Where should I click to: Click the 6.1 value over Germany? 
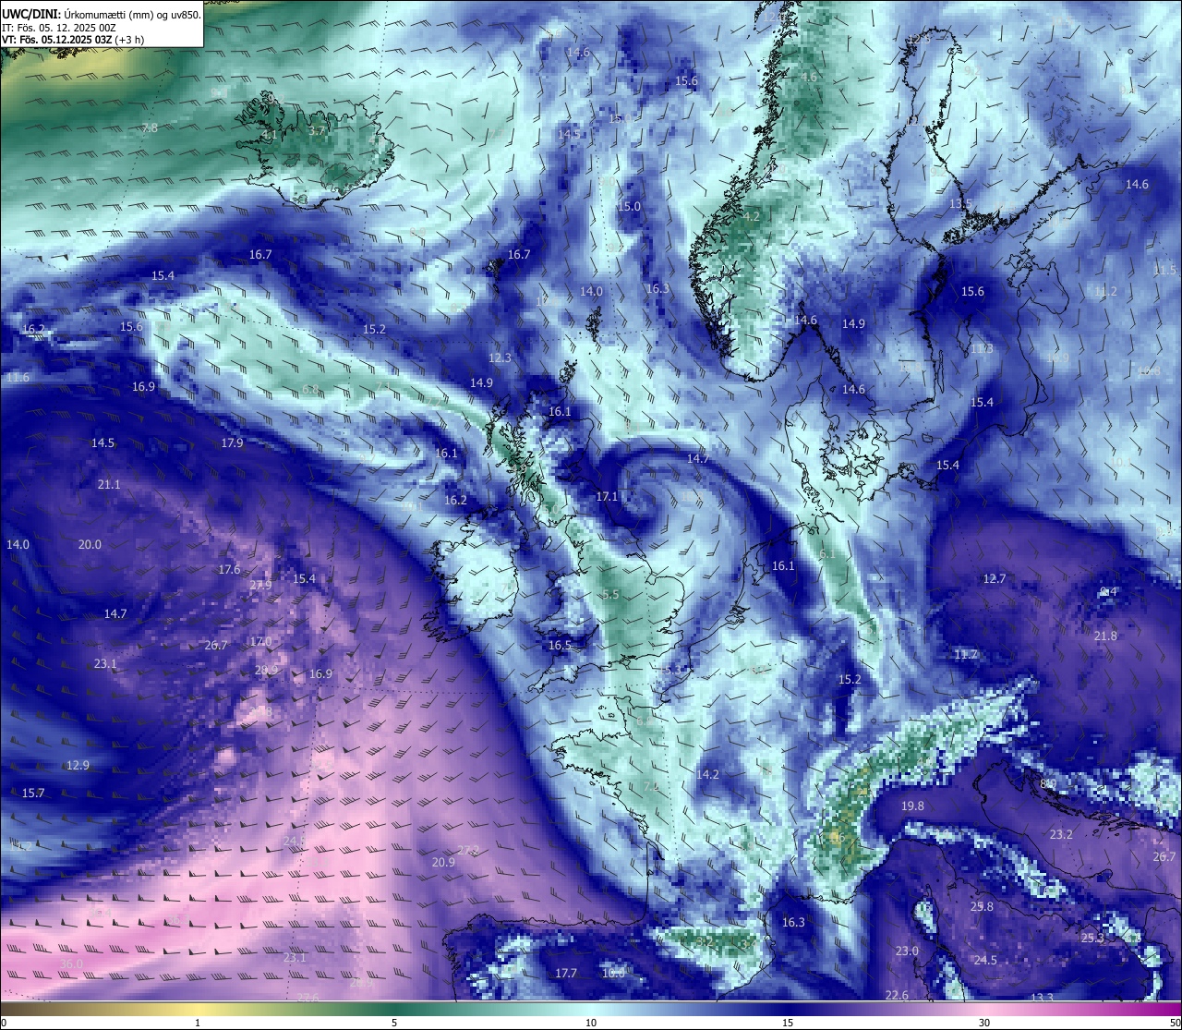point(826,554)
